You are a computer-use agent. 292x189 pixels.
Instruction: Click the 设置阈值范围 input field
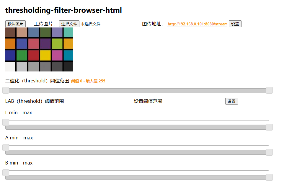click(x=194, y=101)
